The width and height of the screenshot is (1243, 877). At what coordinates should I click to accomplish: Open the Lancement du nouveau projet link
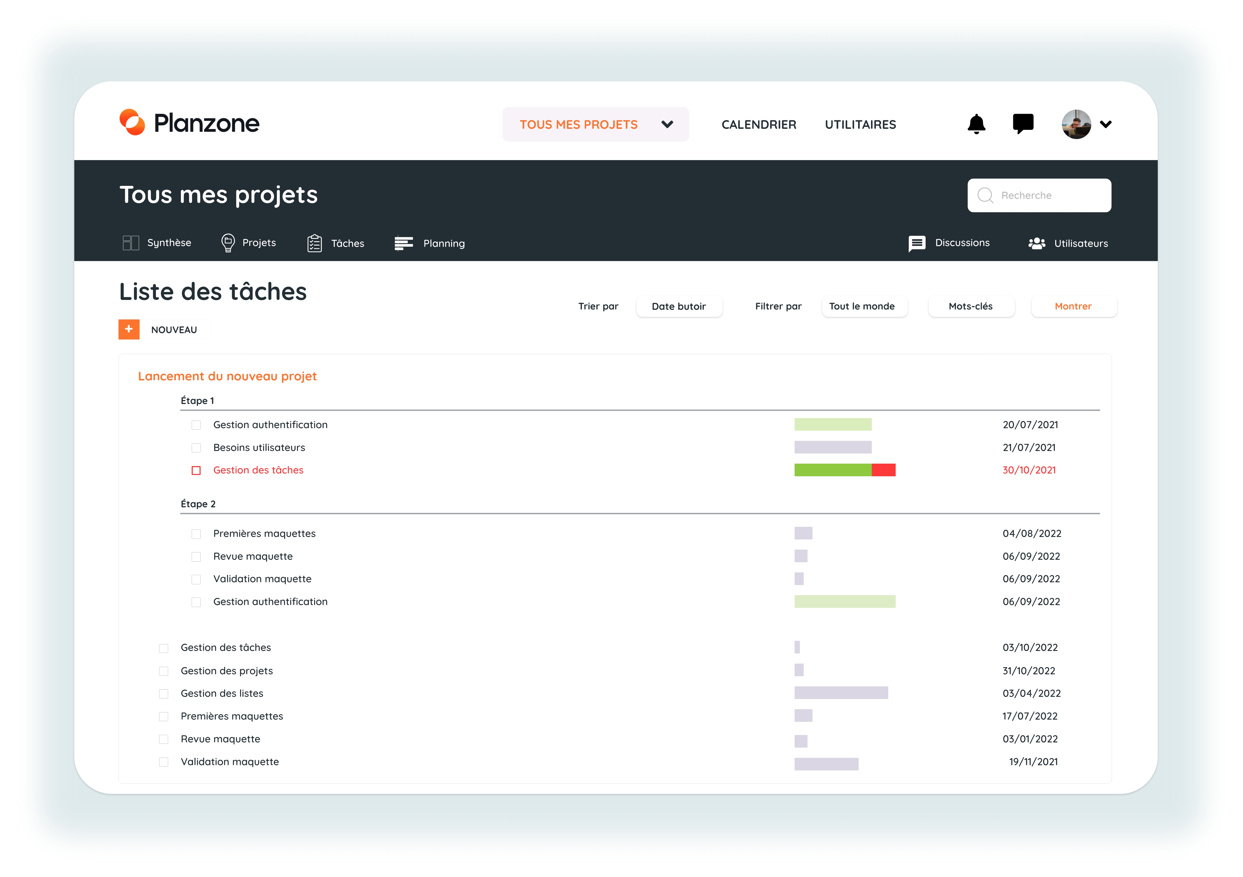(x=227, y=376)
